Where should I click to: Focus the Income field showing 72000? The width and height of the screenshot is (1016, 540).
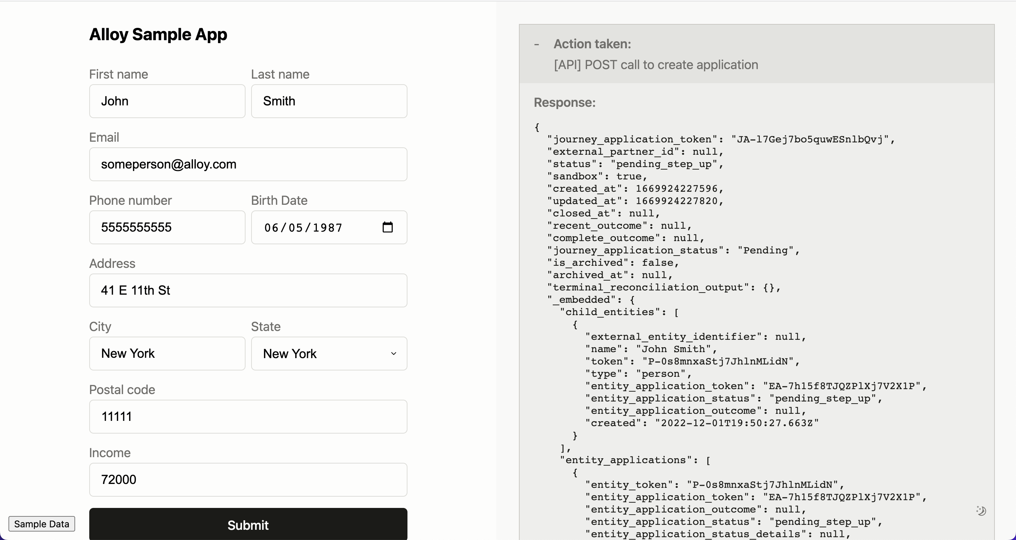(x=248, y=480)
